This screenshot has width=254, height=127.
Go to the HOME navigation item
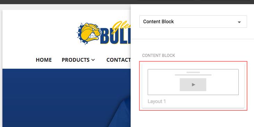coord(44,60)
